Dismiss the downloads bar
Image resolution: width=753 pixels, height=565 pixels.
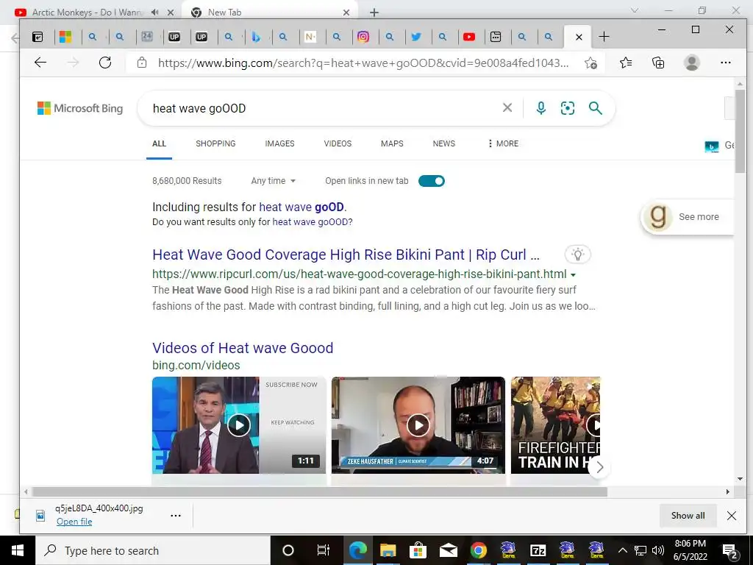(732, 516)
